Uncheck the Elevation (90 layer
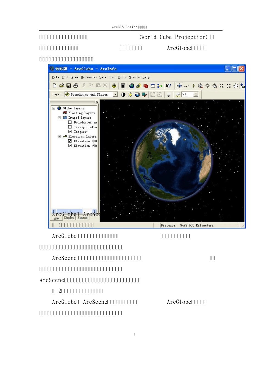 (x=70, y=146)
